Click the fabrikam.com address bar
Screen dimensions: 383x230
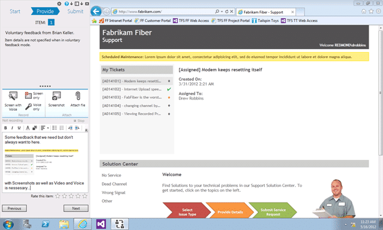[x=163, y=11]
